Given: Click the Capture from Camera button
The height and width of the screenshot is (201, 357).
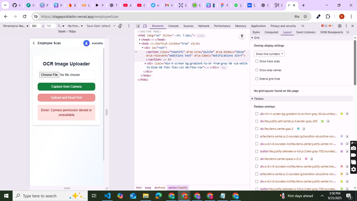Looking at the screenshot, I should coord(66,87).
